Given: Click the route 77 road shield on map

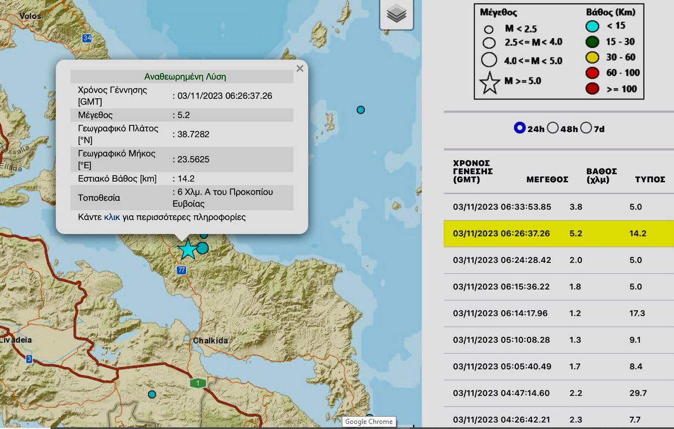Looking at the screenshot, I should coord(181,270).
